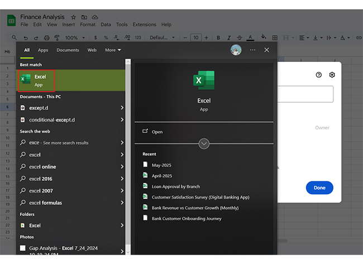This screenshot has width=363, height=264.
Task: Open the help icon in share dialog
Action: (x=318, y=75)
